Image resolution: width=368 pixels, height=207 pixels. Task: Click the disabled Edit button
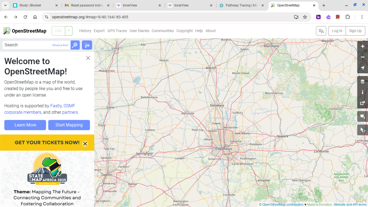click(58, 31)
